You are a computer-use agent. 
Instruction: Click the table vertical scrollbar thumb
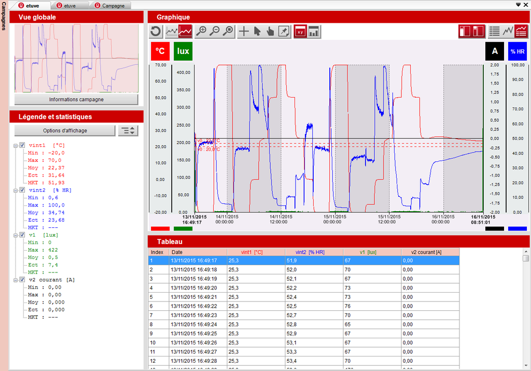pyautogui.click(x=526, y=258)
